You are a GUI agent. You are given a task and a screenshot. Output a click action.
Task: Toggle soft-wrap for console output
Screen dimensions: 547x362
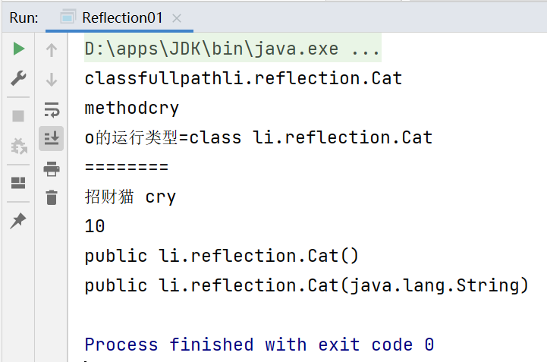pos(52,109)
